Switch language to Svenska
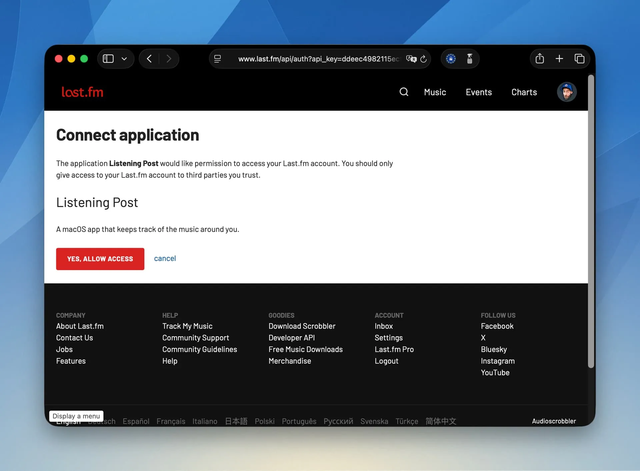Viewport: 640px width, 471px height. [374, 421]
